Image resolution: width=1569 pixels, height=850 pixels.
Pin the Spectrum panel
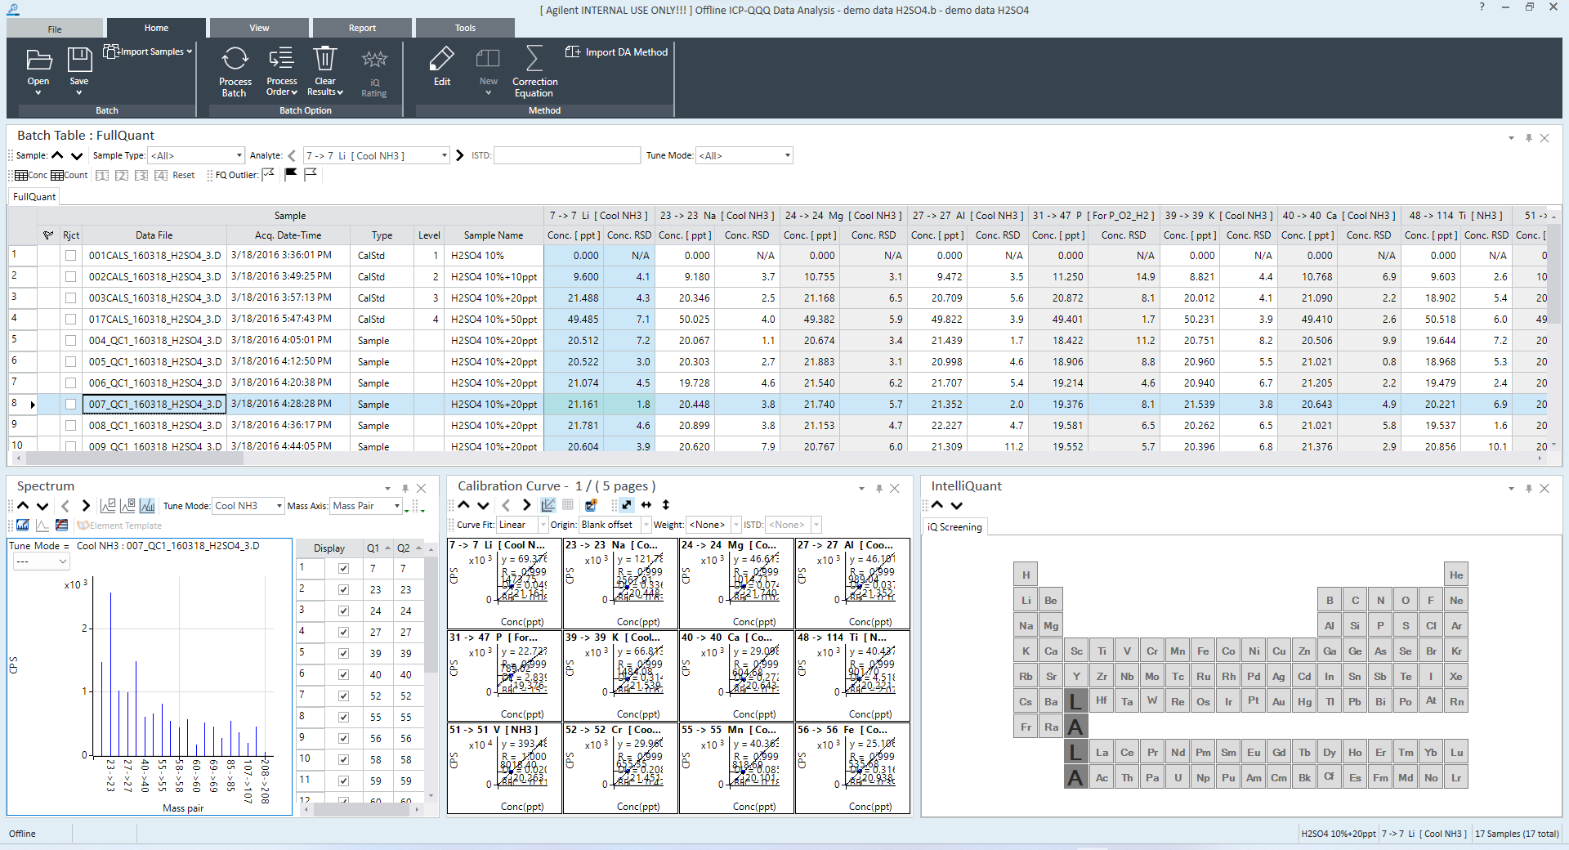point(405,488)
